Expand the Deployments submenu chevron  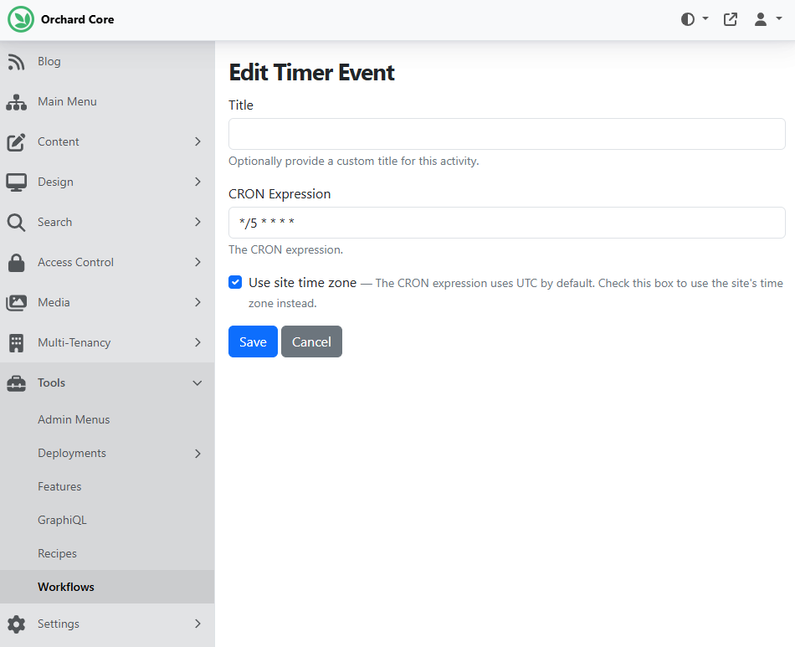click(x=197, y=454)
